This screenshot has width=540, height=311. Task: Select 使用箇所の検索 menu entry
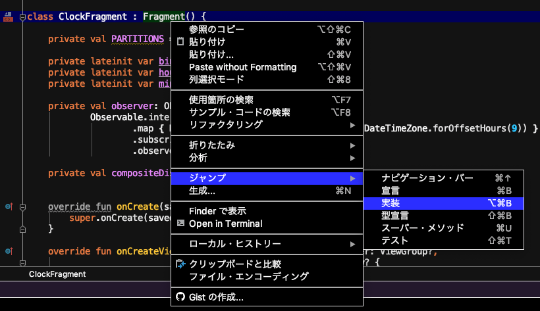click(267, 100)
